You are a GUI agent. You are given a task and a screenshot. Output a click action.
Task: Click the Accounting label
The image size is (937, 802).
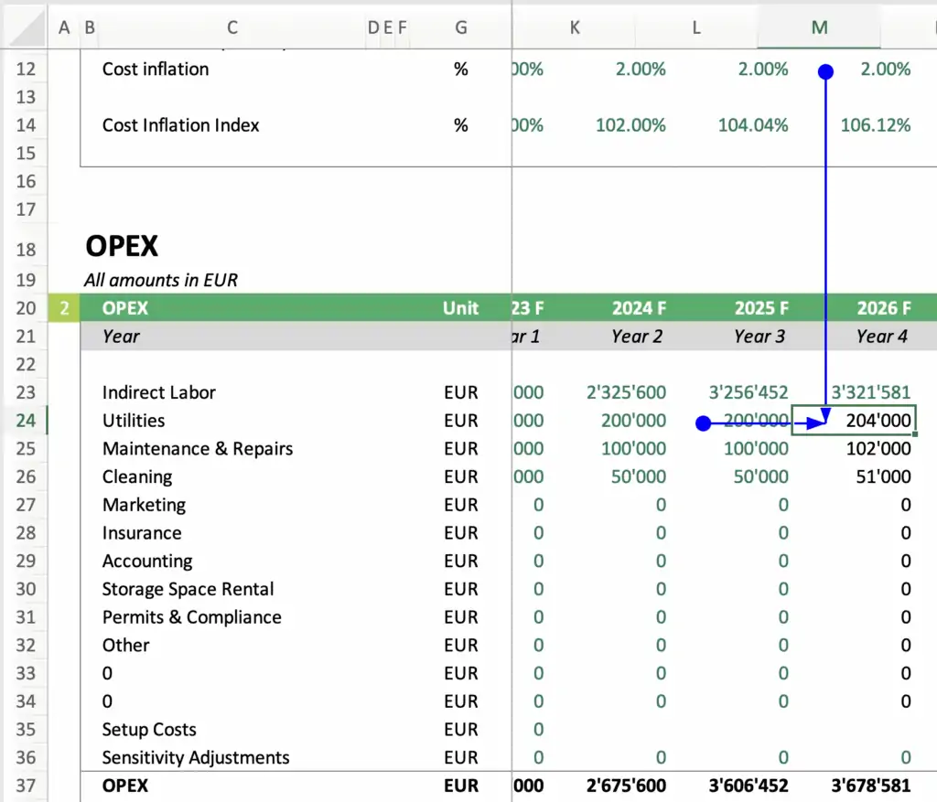click(x=147, y=561)
